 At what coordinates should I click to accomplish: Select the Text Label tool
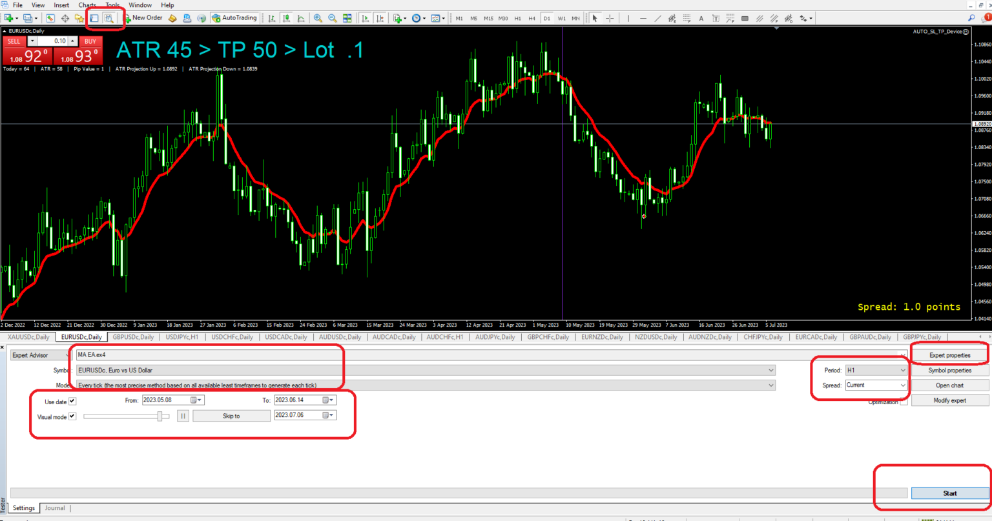pyautogui.click(x=716, y=18)
